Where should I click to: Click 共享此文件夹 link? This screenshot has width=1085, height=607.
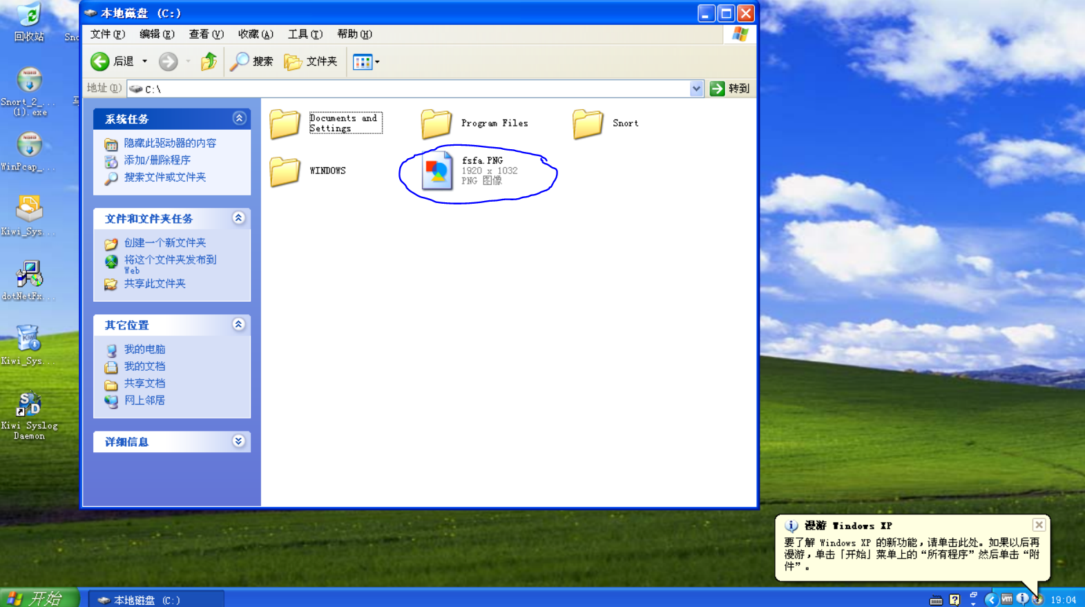pos(155,284)
